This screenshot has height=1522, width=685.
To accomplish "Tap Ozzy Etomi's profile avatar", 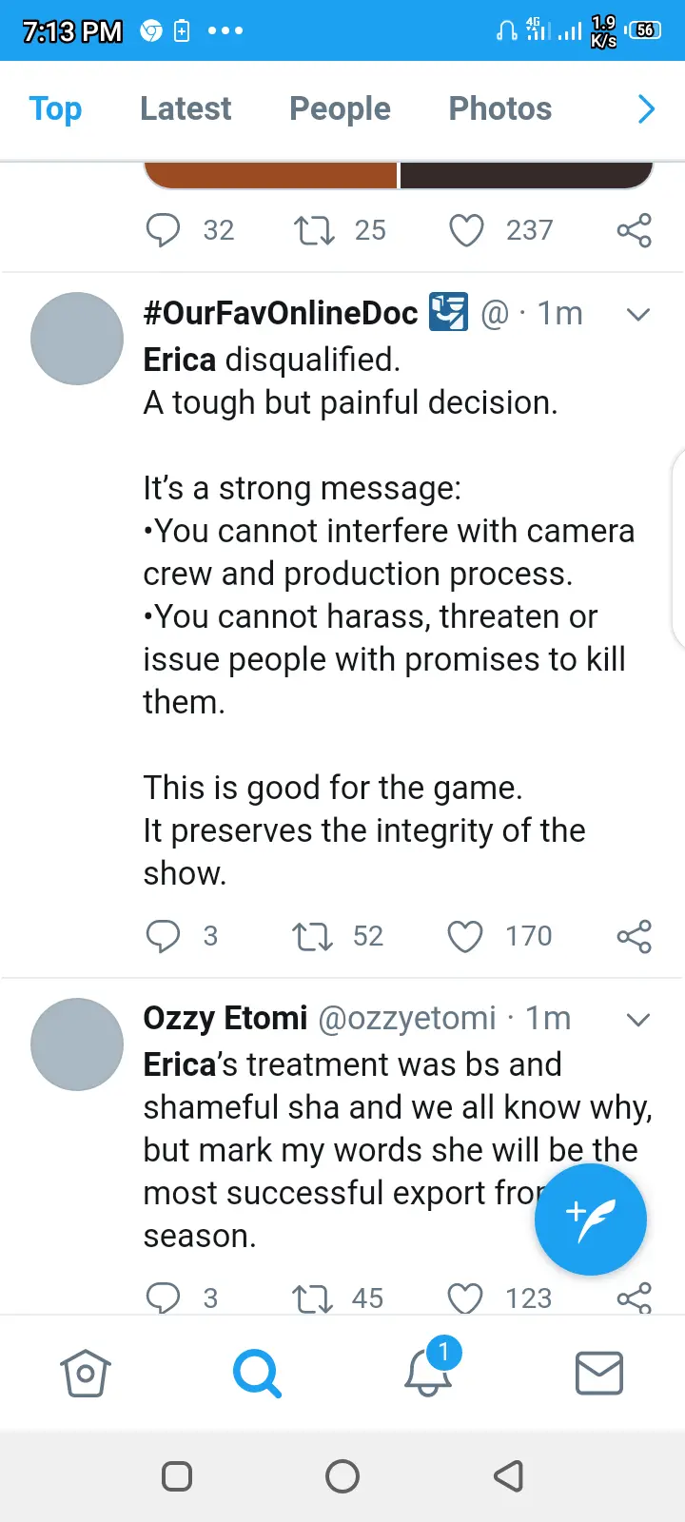I will point(77,1044).
